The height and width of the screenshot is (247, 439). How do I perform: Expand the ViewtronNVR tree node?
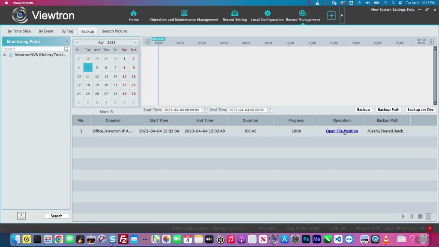click(4, 55)
